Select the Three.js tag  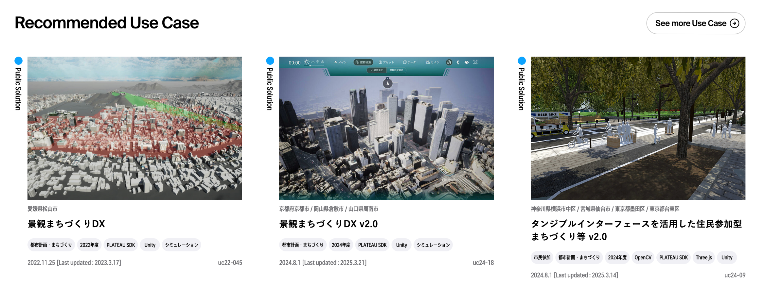point(703,258)
